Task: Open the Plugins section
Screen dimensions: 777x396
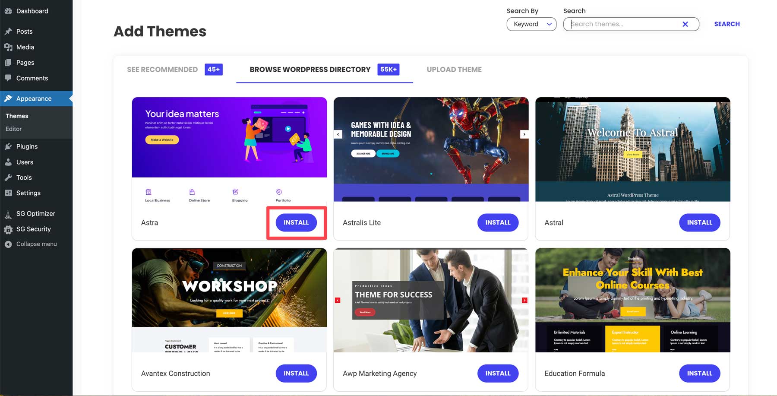Action: click(28, 146)
